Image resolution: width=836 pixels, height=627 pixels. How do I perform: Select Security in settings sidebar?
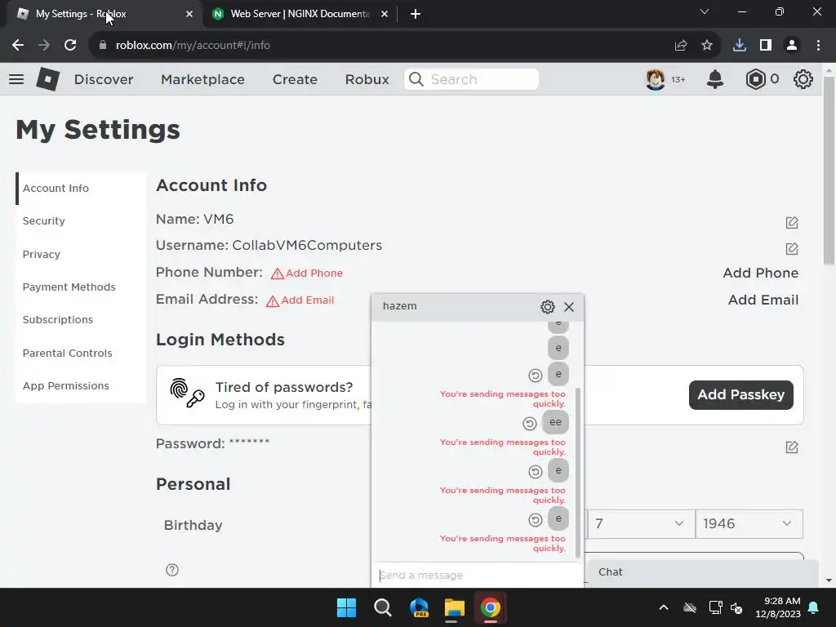coord(81,220)
